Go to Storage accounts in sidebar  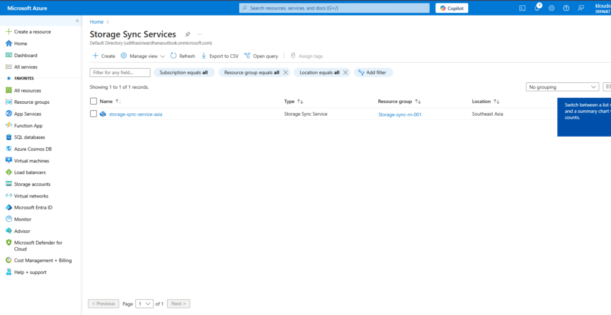pos(32,184)
